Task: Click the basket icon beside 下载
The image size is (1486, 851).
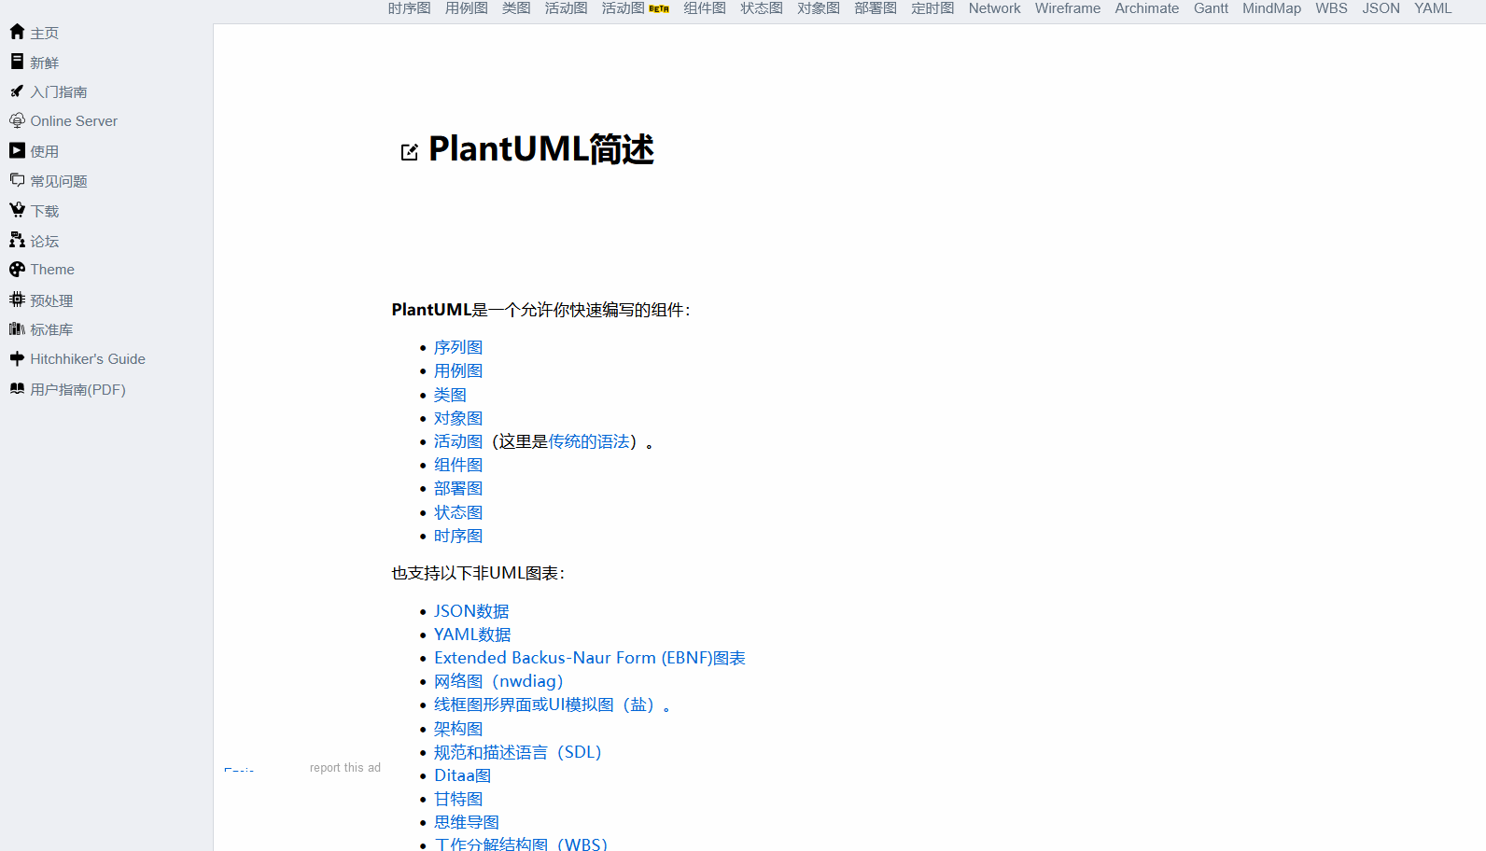Action: (x=17, y=210)
